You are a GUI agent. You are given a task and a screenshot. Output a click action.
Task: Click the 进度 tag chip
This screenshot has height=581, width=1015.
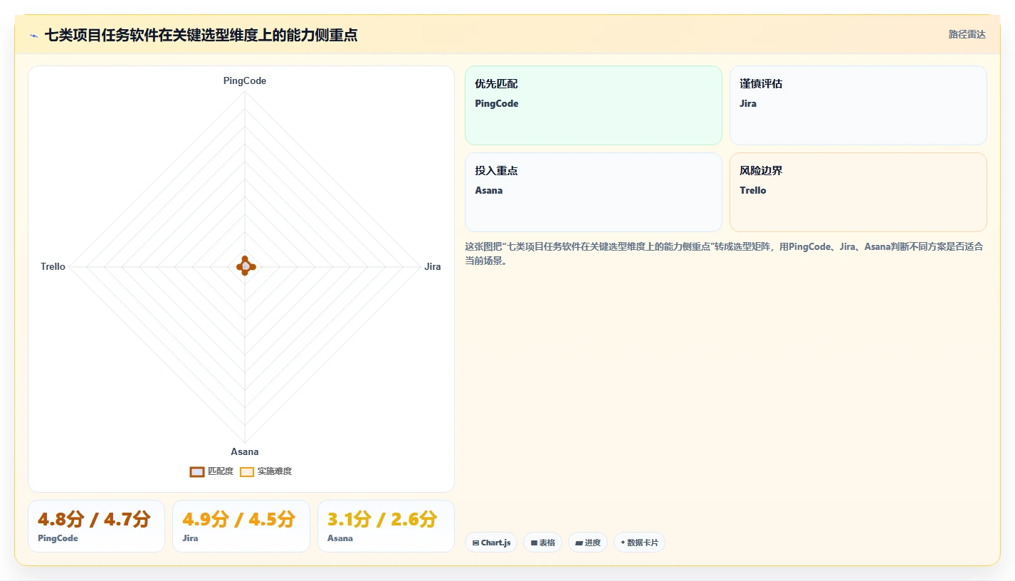588,543
